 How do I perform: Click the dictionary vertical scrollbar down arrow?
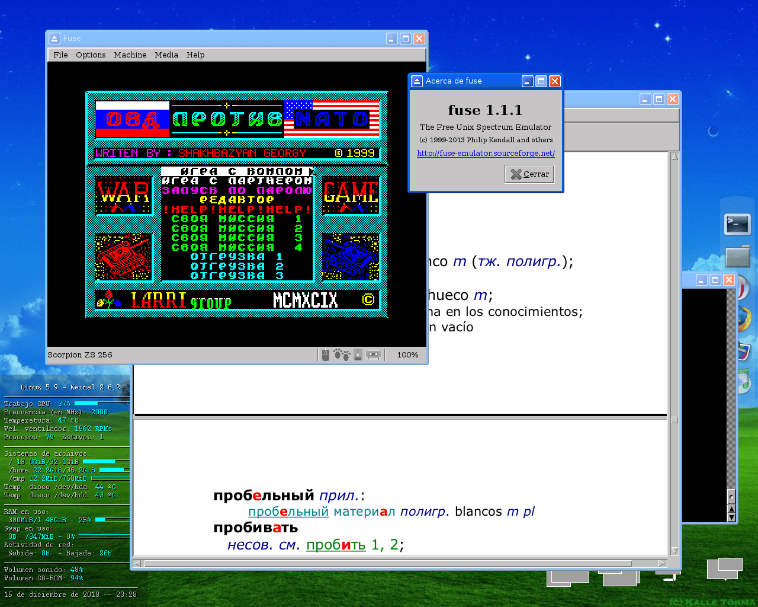(x=675, y=551)
